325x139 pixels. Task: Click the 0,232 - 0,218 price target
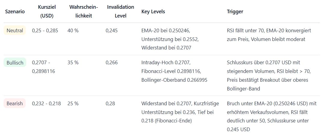point(46,103)
